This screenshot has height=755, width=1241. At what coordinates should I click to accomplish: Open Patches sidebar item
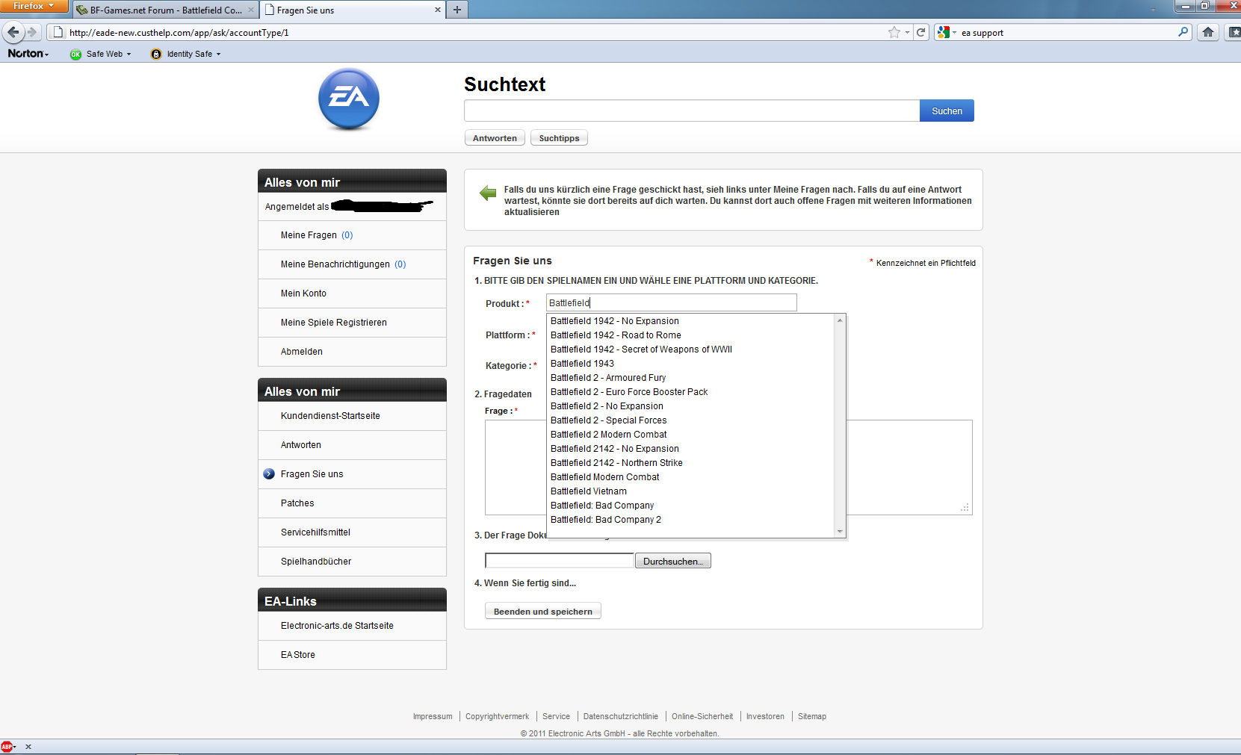(352, 503)
